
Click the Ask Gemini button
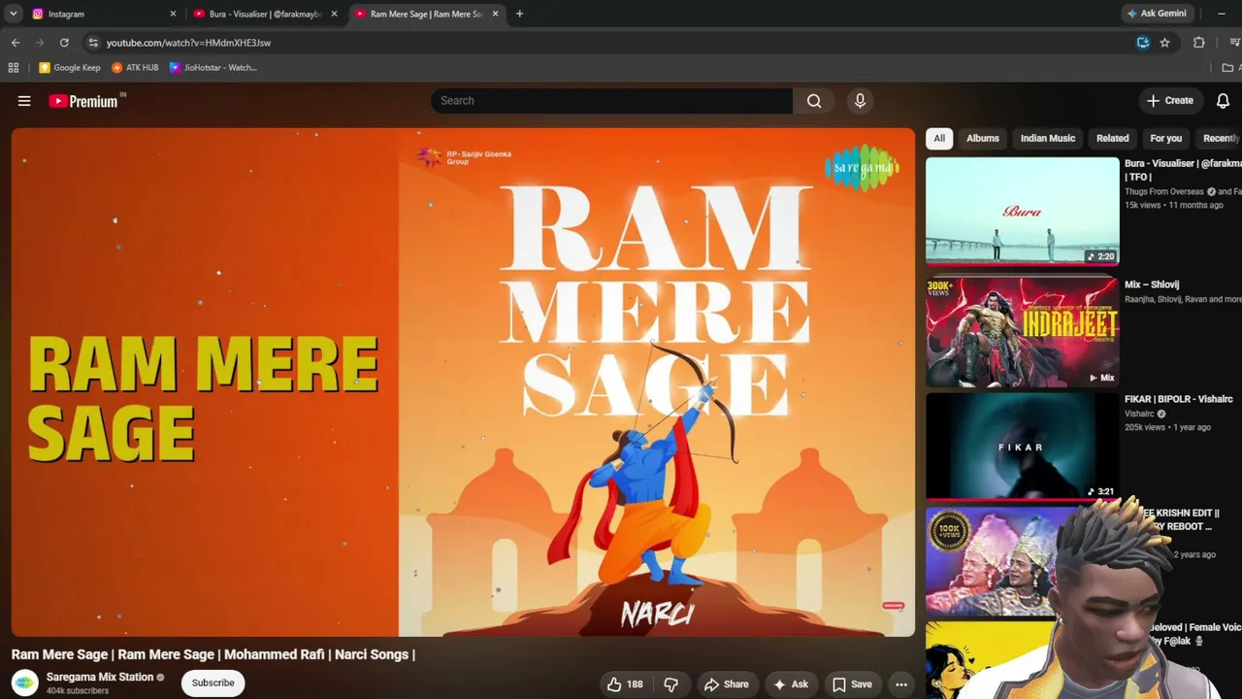[x=1156, y=14]
